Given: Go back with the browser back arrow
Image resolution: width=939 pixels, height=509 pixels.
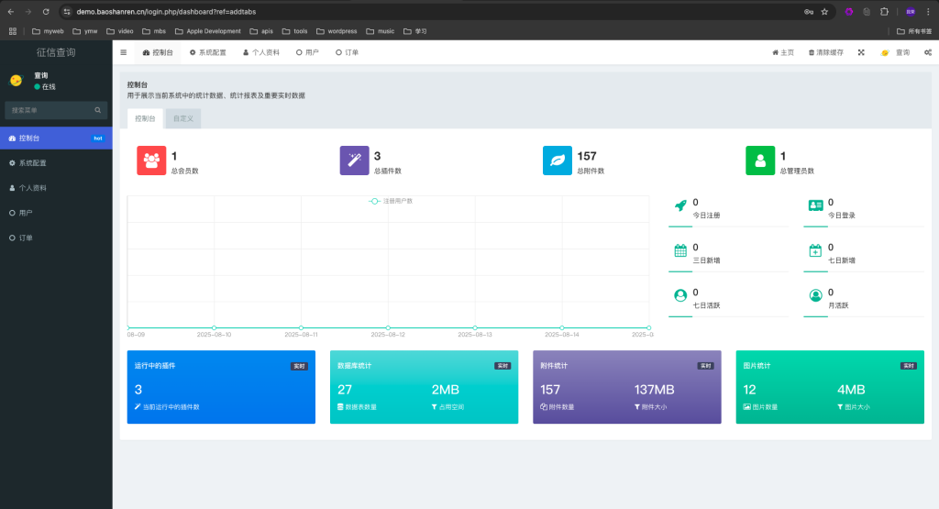Looking at the screenshot, I should 11,11.
